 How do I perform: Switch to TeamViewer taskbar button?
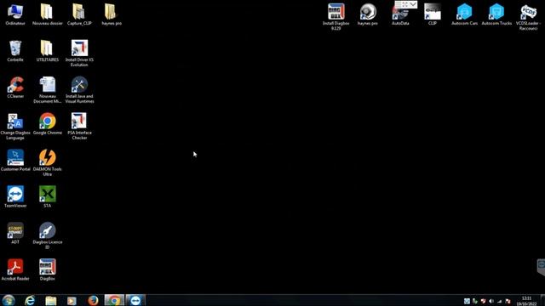pyautogui.click(x=135, y=300)
